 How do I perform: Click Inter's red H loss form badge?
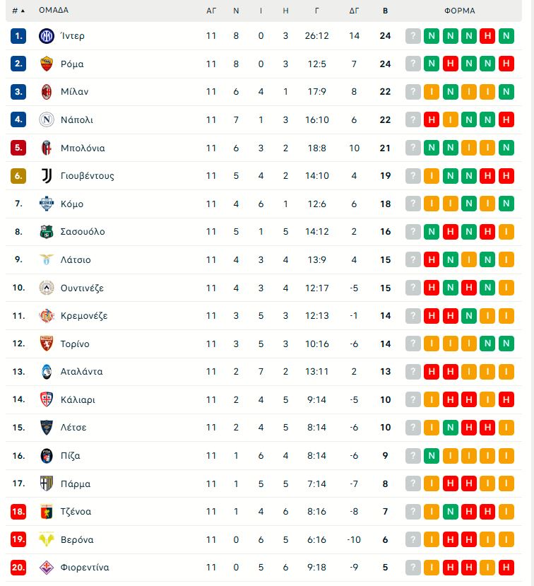(x=487, y=36)
